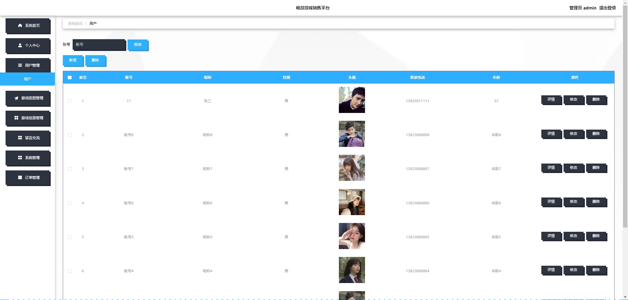Click the phone number 13823888888
This screenshot has height=300, width=628.
[417, 135]
